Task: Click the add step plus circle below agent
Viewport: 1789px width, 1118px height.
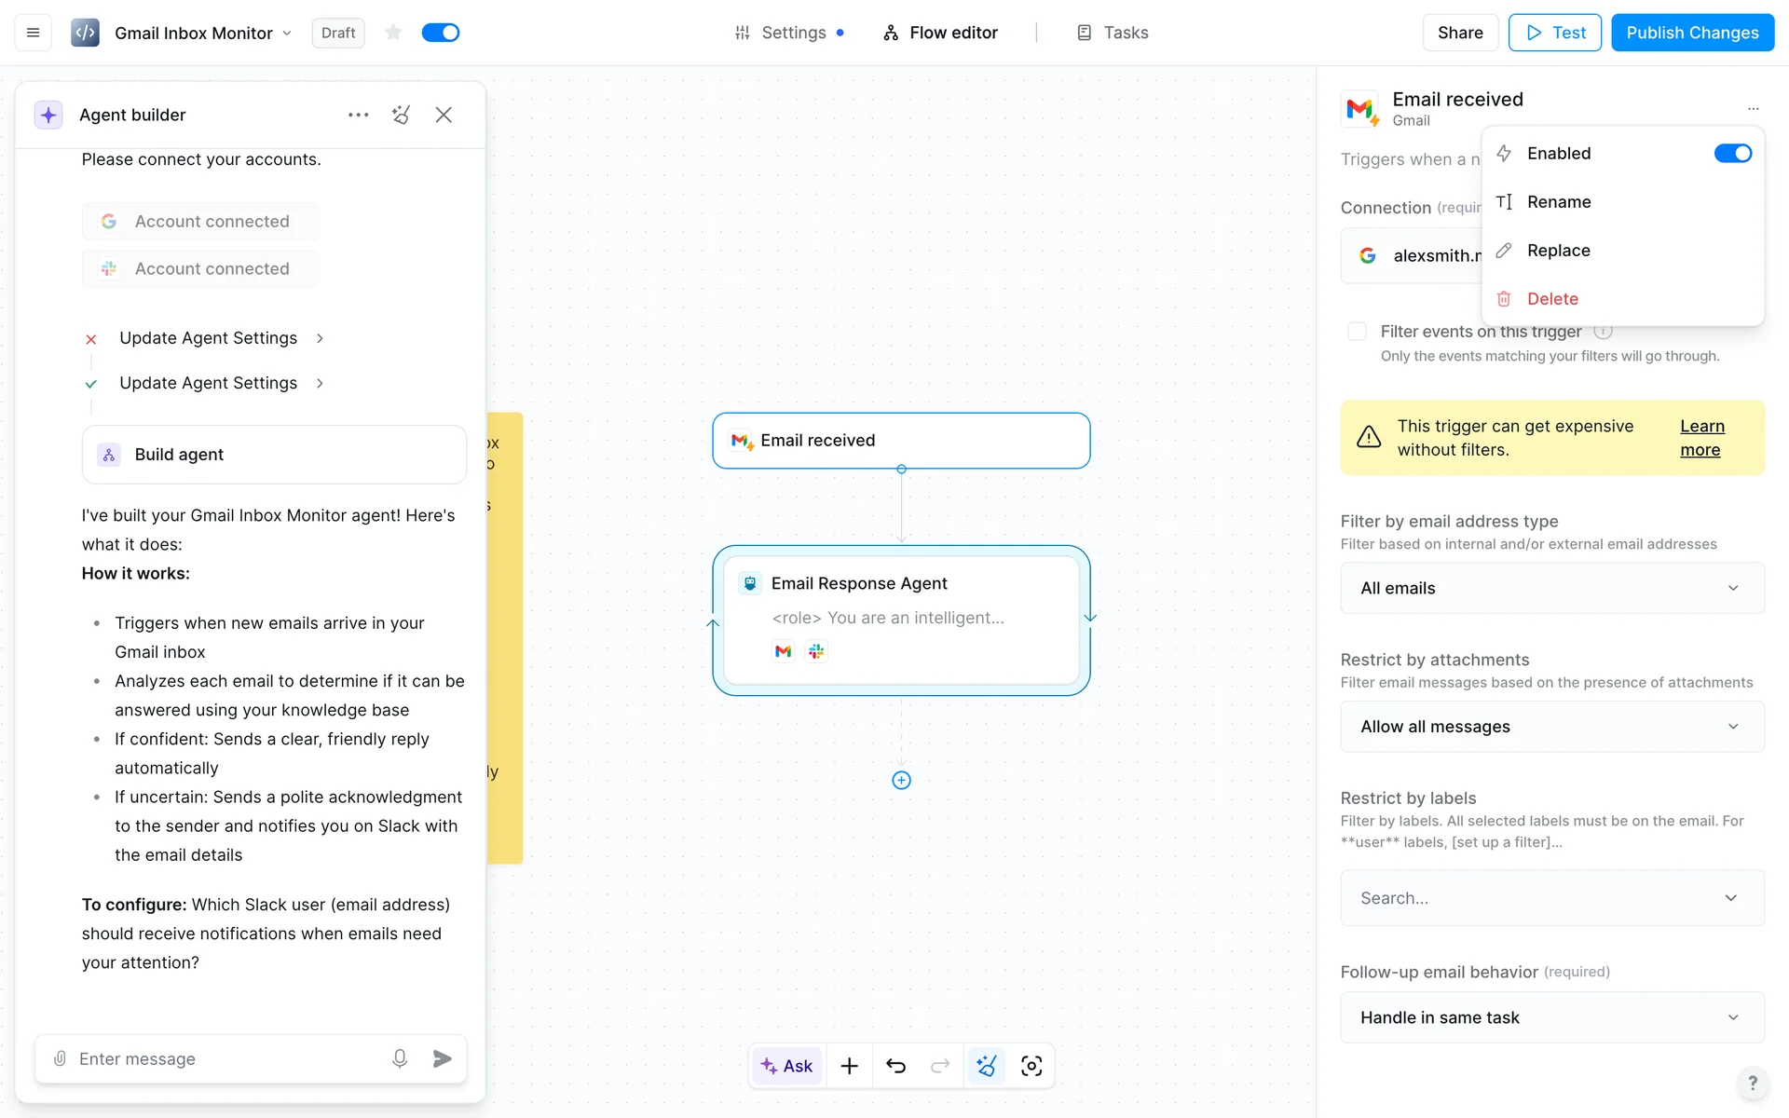Action: coord(901,781)
